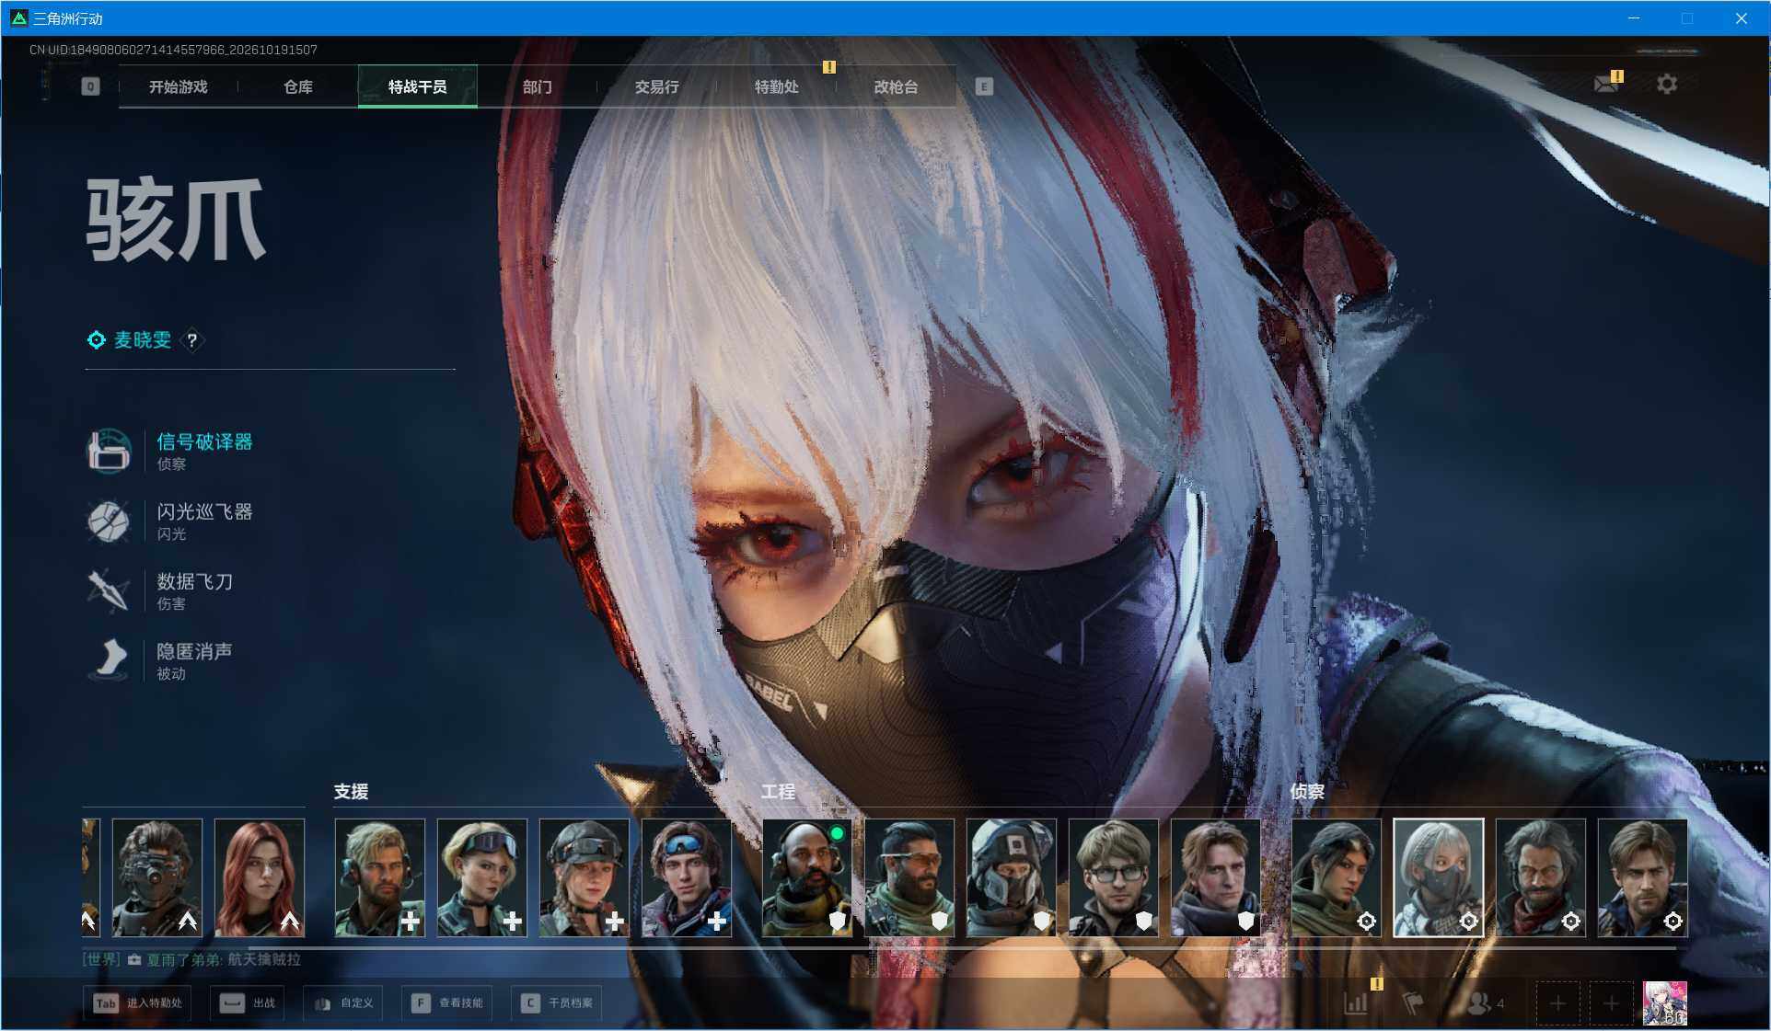The width and height of the screenshot is (1771, 1031).
Task: Open the 干员档案 button
Action: pos(557,1002)
